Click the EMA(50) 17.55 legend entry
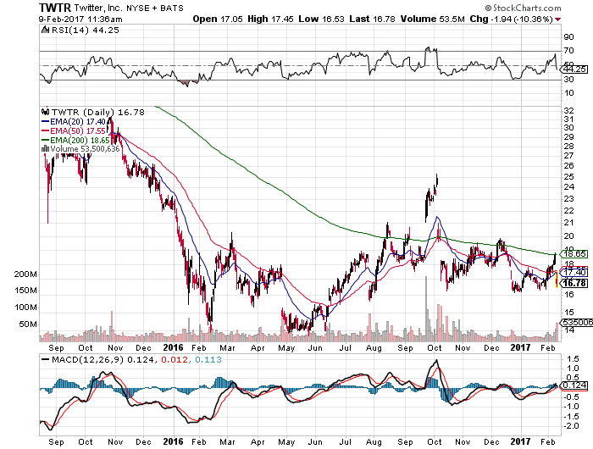593x449 pixels. 78,130
